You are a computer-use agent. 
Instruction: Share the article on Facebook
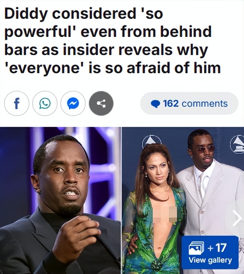tap(16, 103)
